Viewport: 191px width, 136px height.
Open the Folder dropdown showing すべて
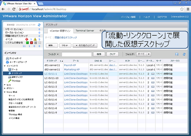tap(143, 54)
